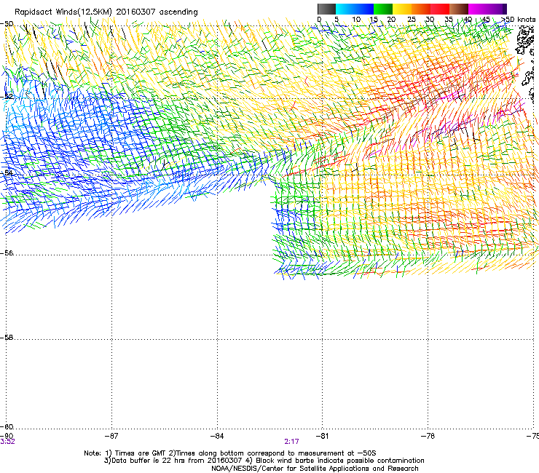
Task: Click the '-58' latitude axis label
Action: click(x=7, y=338)
